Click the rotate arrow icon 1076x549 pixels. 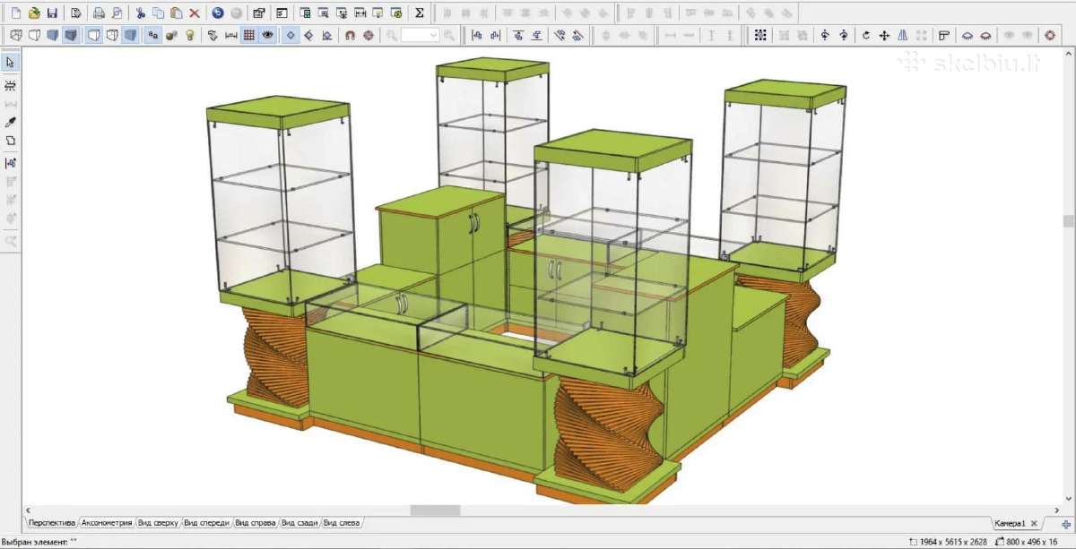866,35
